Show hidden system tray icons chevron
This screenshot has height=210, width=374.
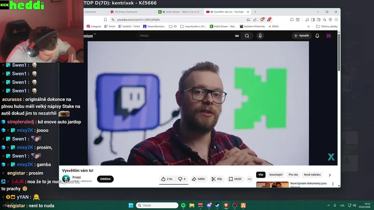328,205
